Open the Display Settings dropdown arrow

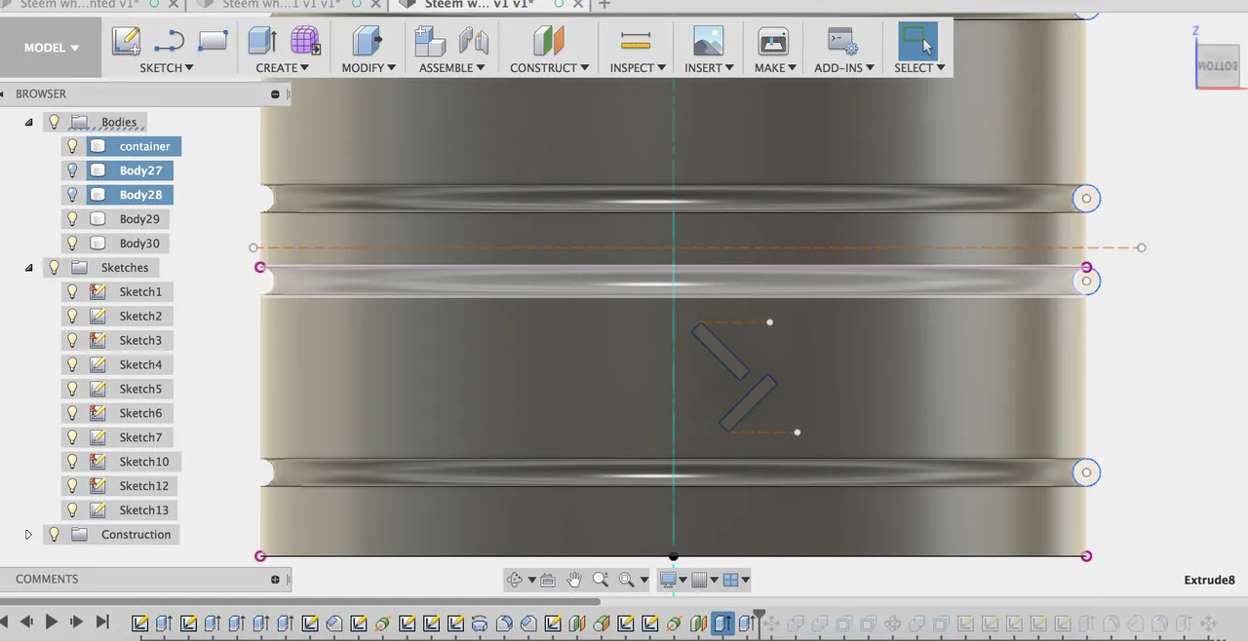682,580
